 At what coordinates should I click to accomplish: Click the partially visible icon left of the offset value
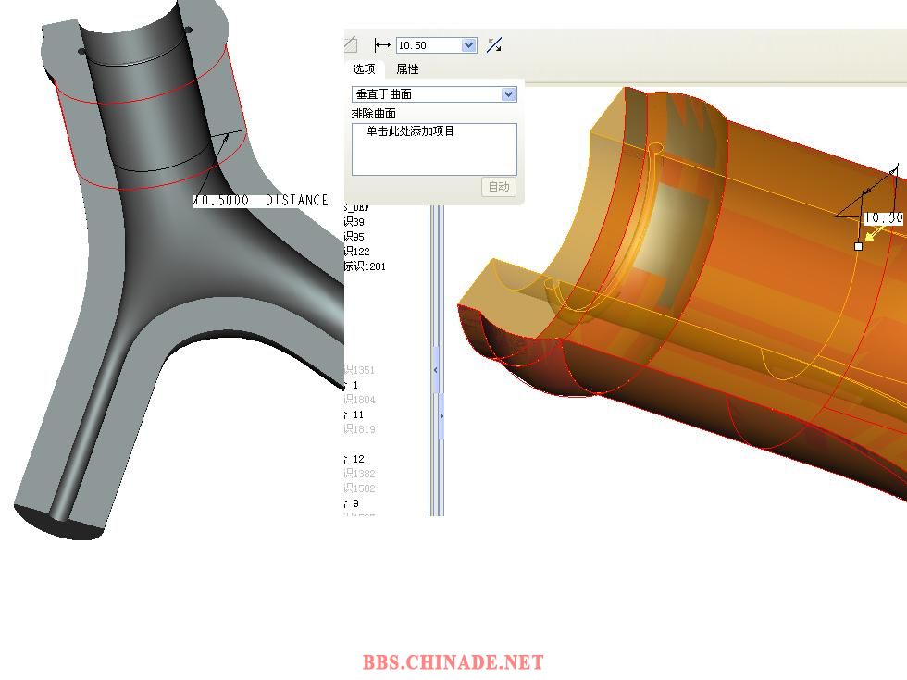coord(350,44)
